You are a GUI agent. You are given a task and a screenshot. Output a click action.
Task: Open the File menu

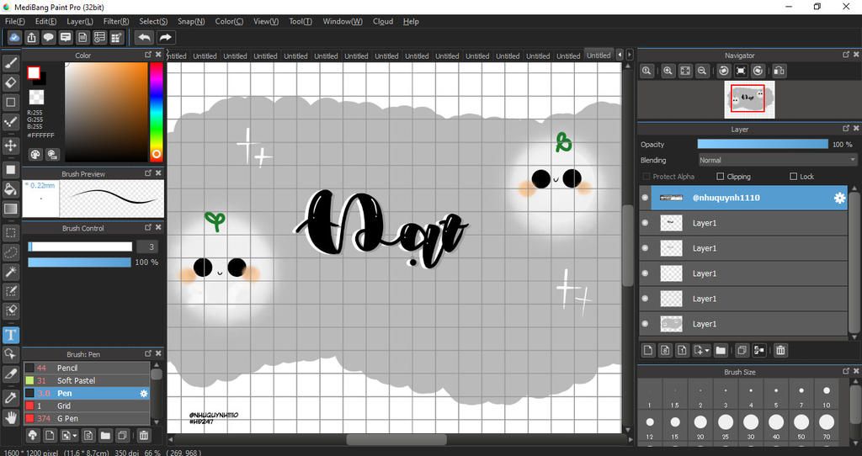point(15,21)
